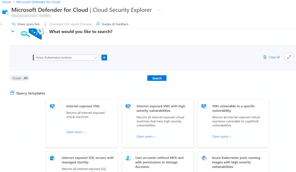The image size is (296, 172).
Task: Click the Defender for Cloud logo icon
Action: [x=5, y=12]
